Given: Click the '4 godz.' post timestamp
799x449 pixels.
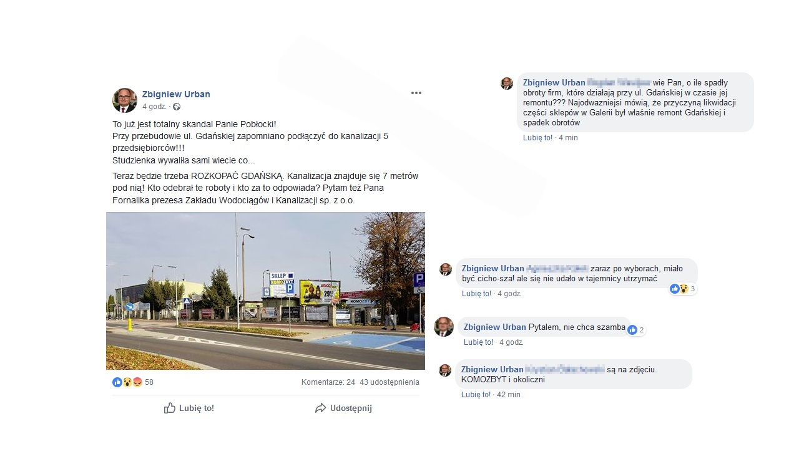Looking at the screenshot, I should click(x=154, y=107).
